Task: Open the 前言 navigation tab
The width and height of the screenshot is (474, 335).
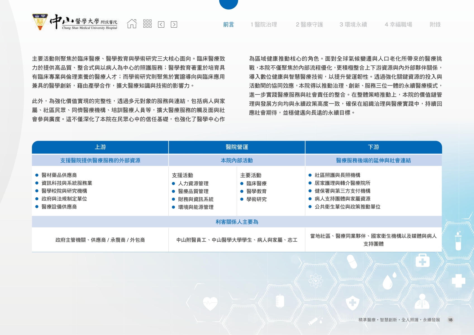Action: [228, 25]
